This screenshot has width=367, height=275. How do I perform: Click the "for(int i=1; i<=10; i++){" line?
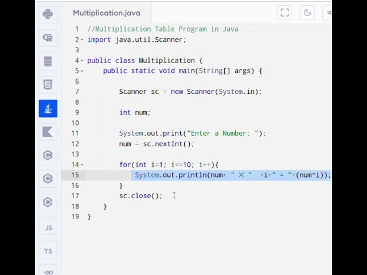point(169,164)
